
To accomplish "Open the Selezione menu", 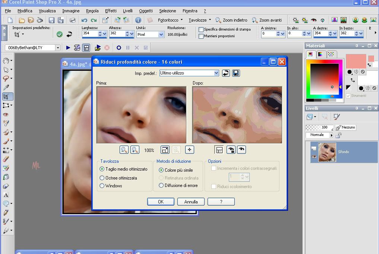I will click(x=167, y=11).
